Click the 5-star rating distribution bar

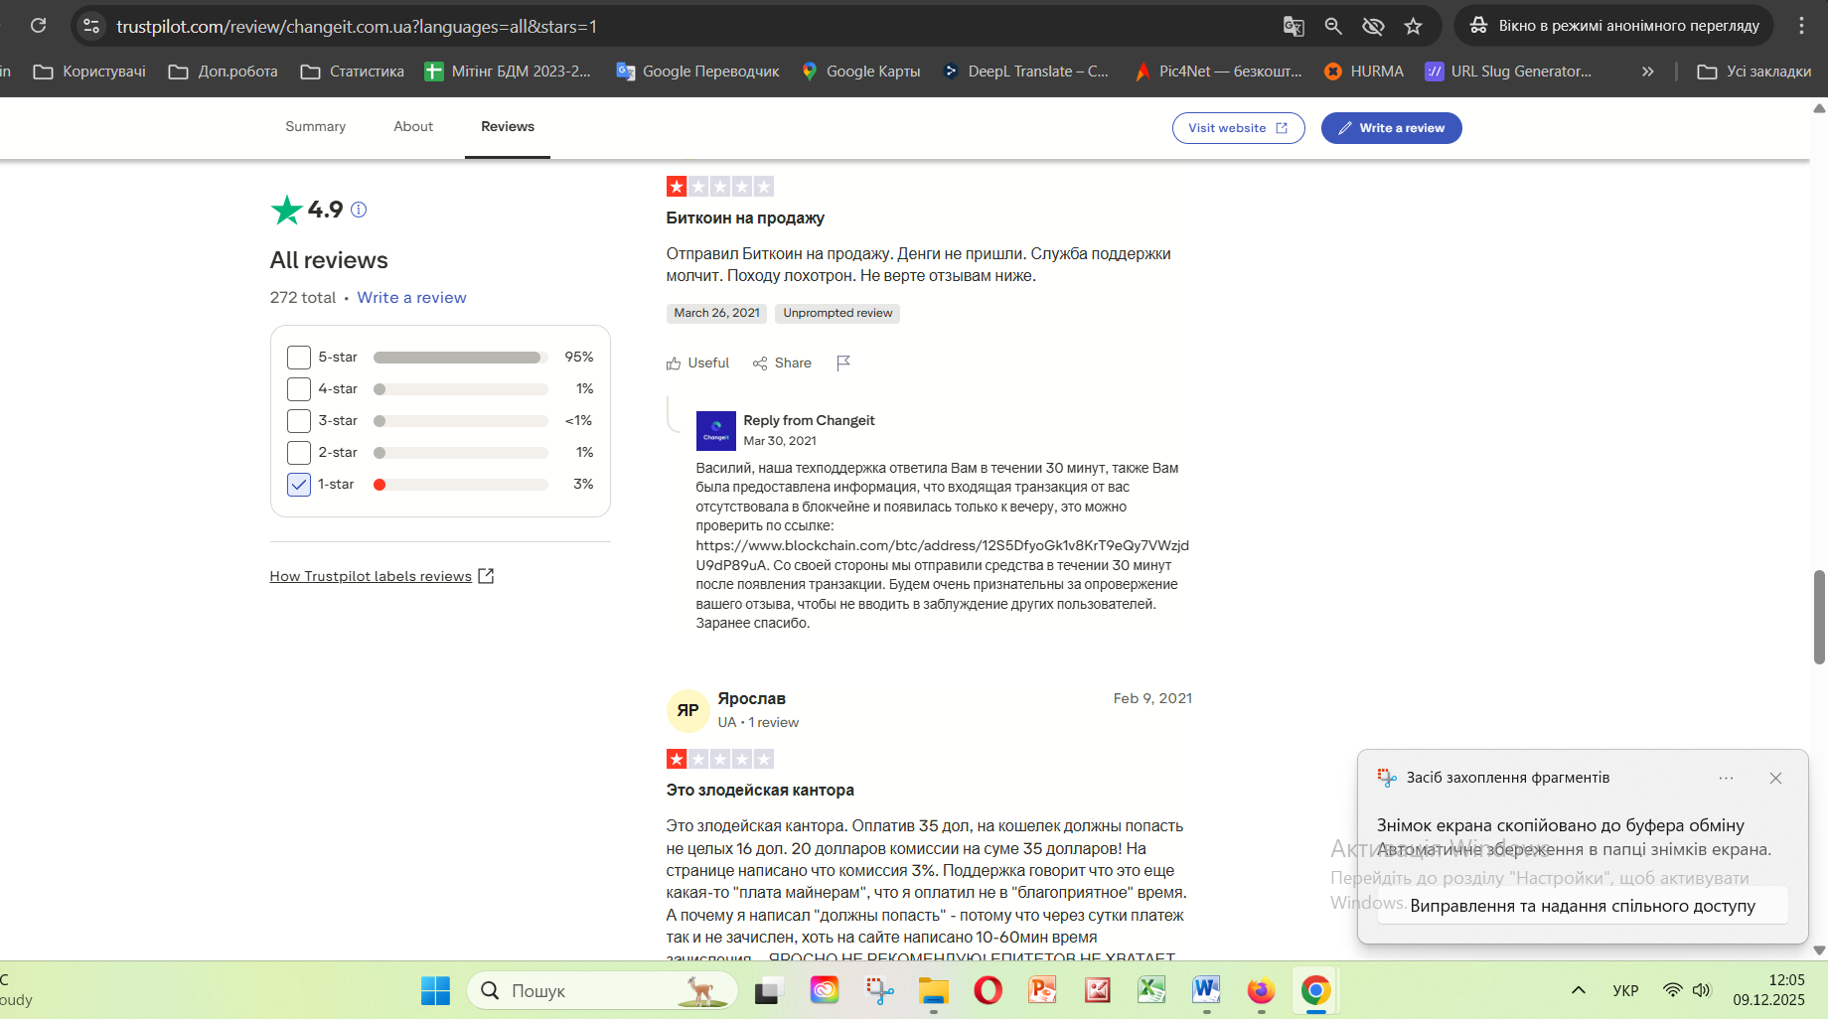[461, 358]
